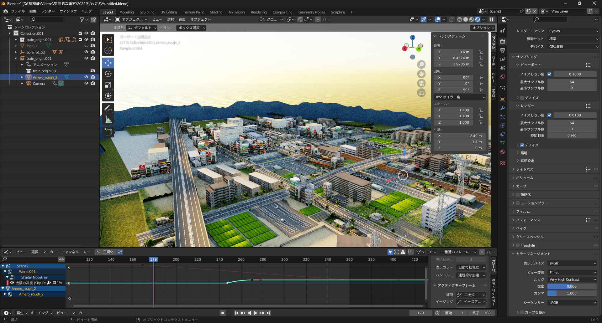Enable the Freestyle checkbox
The image size is (602, 323).
(518, 245)
